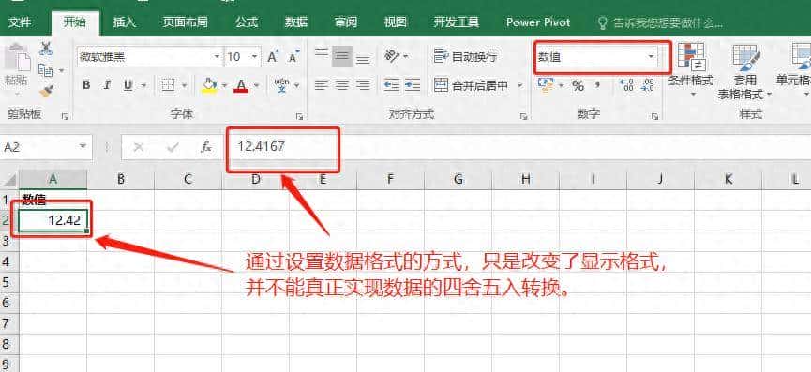Screen dimensions: 811x372
Task: Switch to 插入 tab
Action: (x=124, y=22)
